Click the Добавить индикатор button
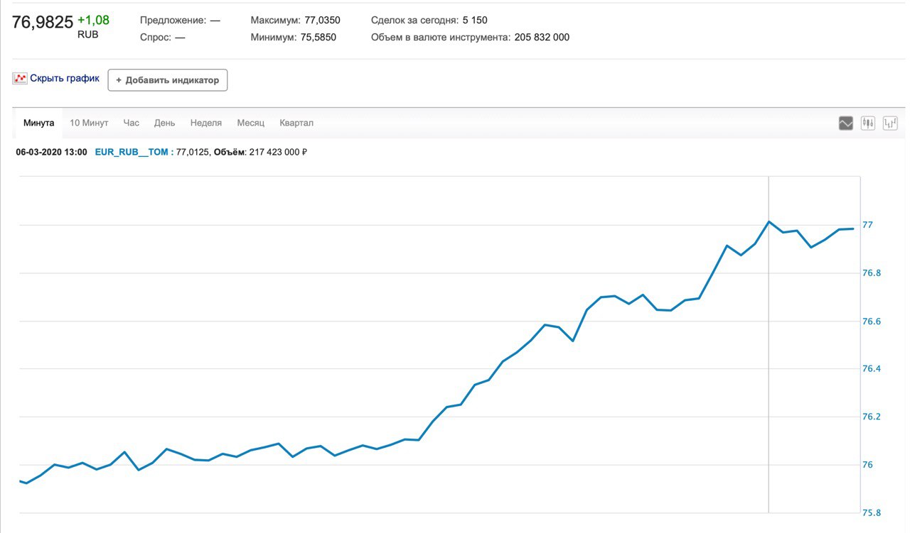The width and height of the screenshot is (910, 533). coord(168,80)
